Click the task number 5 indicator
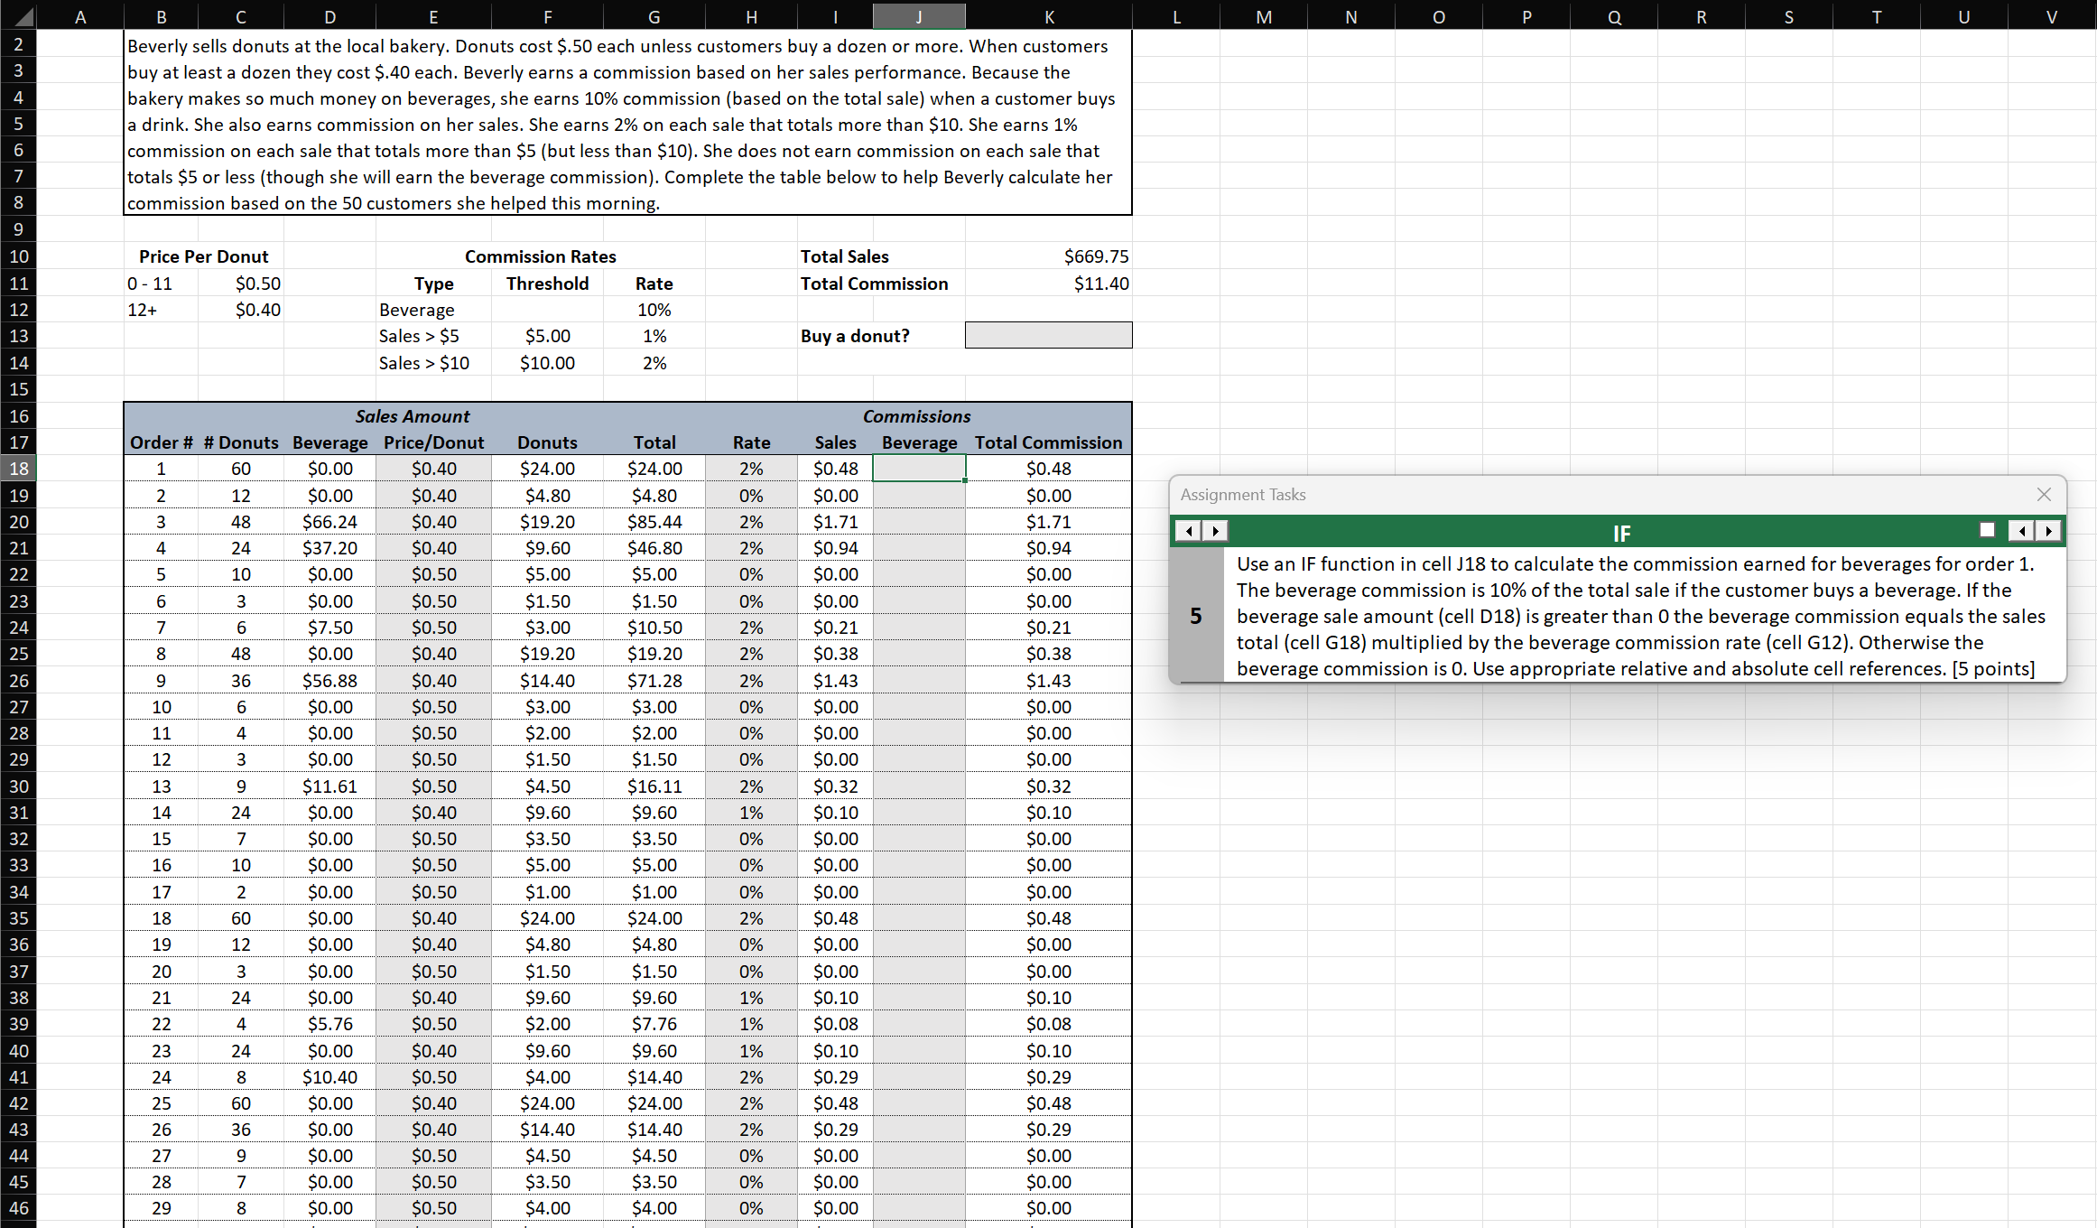This screenshot has height=1228, width=2097. pos(1196,616)
